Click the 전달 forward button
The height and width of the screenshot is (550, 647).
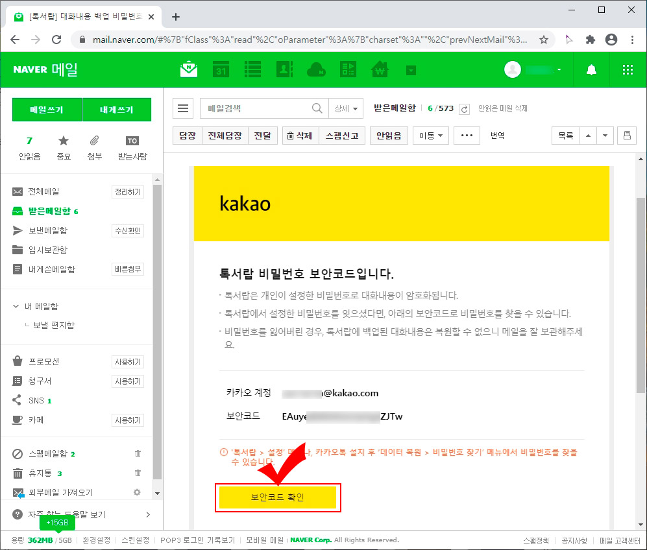pyautogui.click(x=262, y=136)
